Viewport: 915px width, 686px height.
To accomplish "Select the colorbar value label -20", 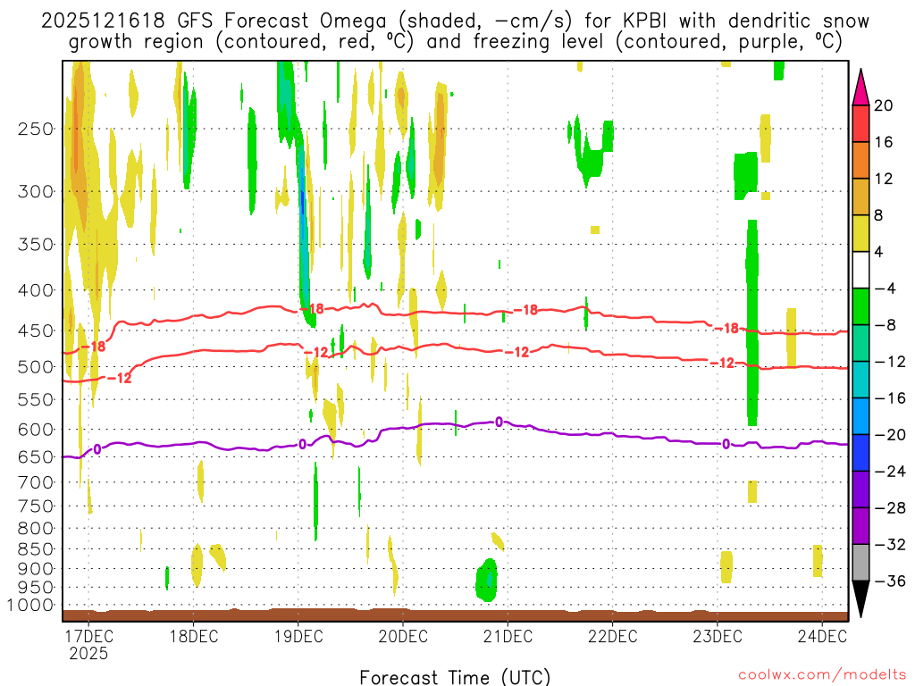I will (890, 435).
